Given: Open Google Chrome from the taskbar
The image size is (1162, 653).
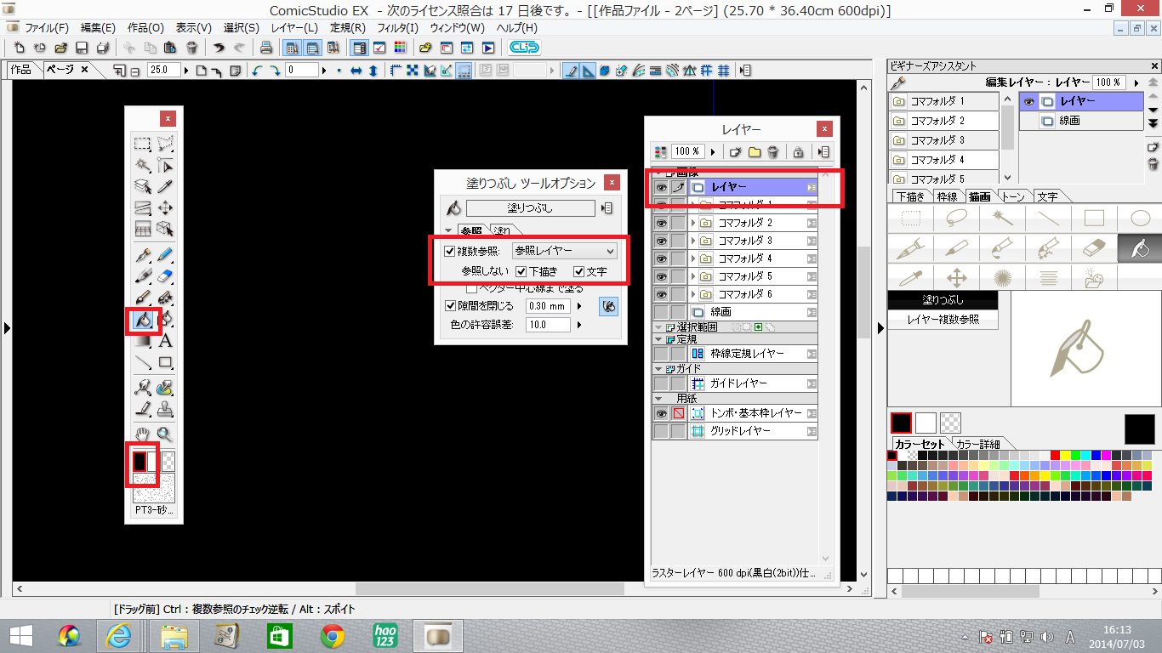Looking at the screenshot, I should click(x=333, y=635).
